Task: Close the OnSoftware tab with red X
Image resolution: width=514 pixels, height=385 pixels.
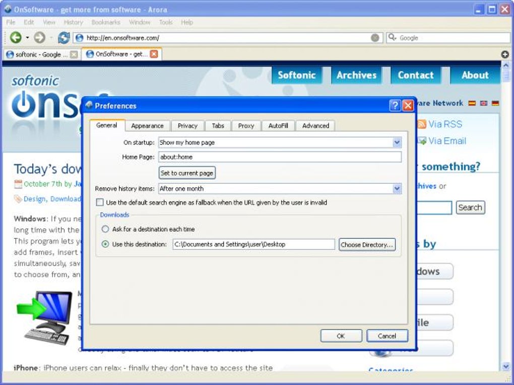Action: [x=154, y=54]
